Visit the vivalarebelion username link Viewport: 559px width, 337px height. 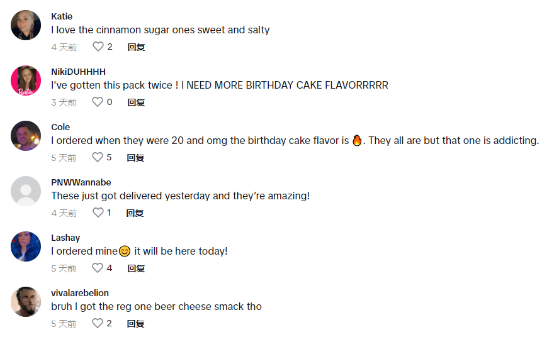(x=80, y=293)
